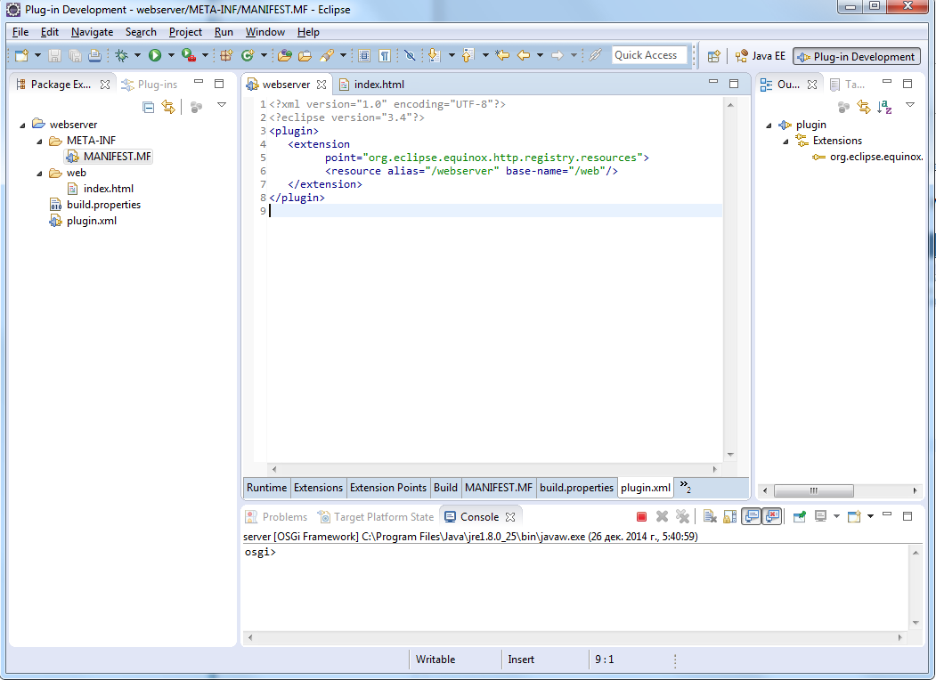Open the File menu

pyautogui.click(x=20, y=32)
